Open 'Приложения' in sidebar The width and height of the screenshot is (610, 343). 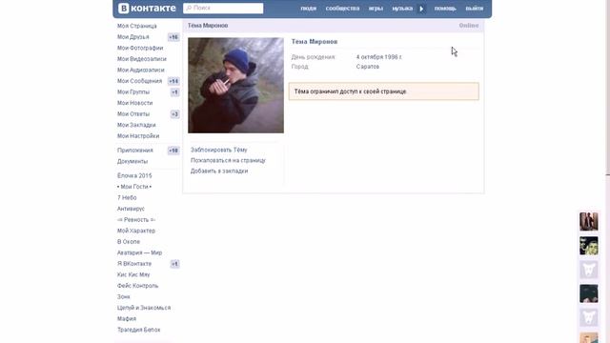tap(135, 151)
